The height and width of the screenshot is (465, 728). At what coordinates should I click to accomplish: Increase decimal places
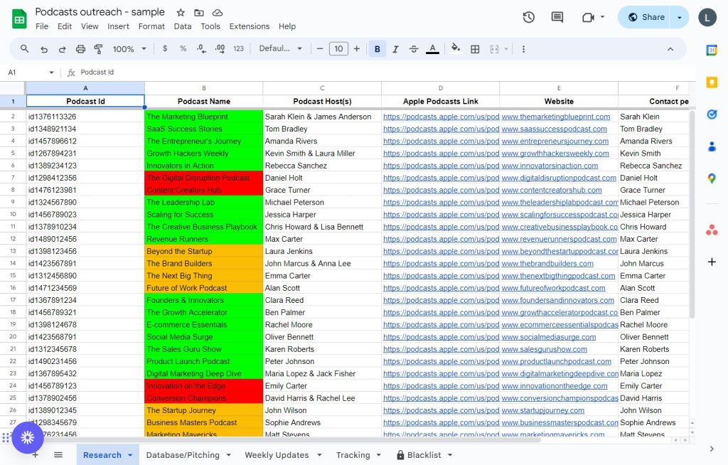tap(220, 48)
